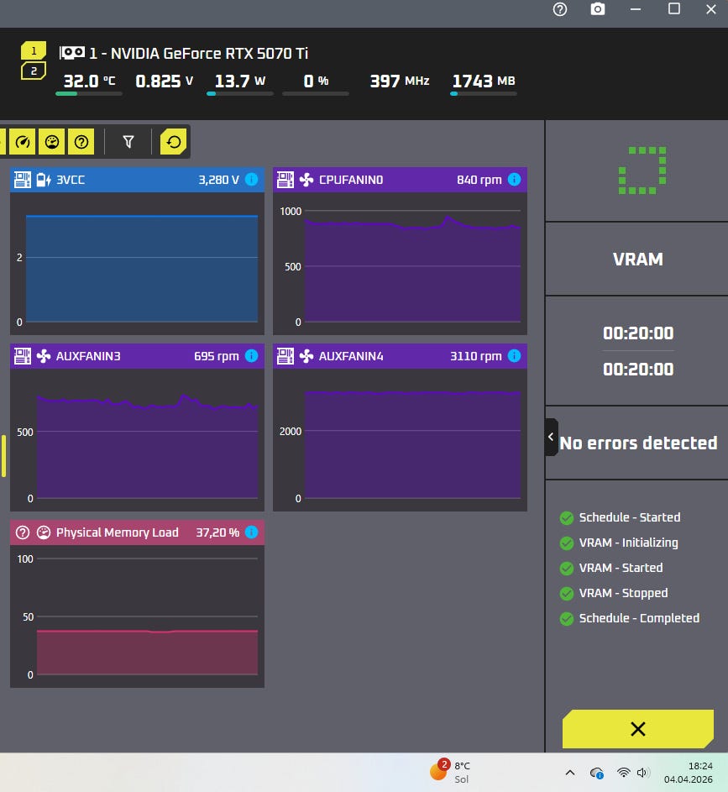Open the weather widget in taskbar
Viewport: 728px width, 792px height.
coord(450,773)
